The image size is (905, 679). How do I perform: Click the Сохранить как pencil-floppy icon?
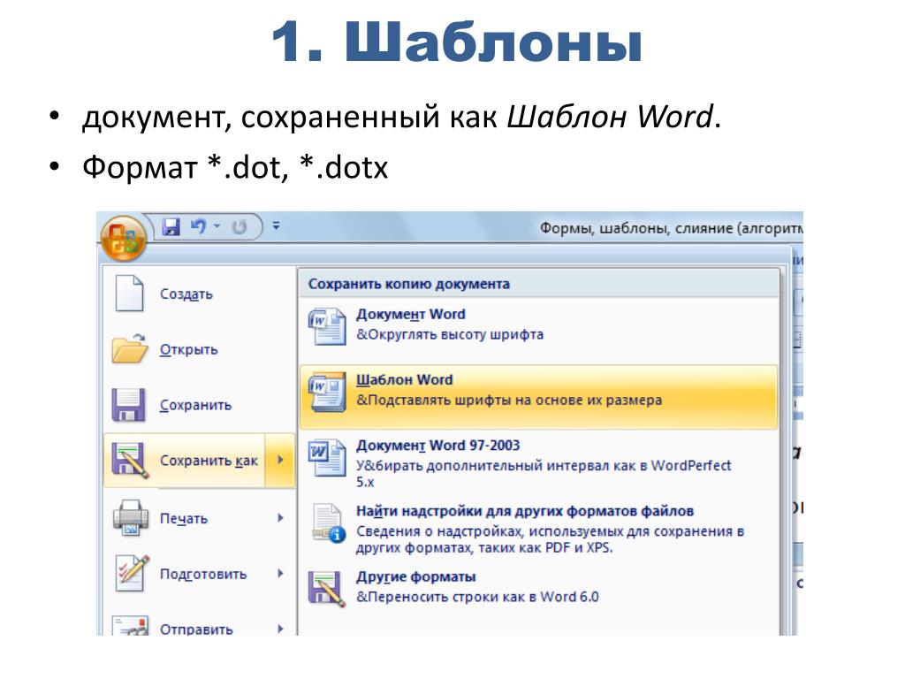[x=130, y=460]
